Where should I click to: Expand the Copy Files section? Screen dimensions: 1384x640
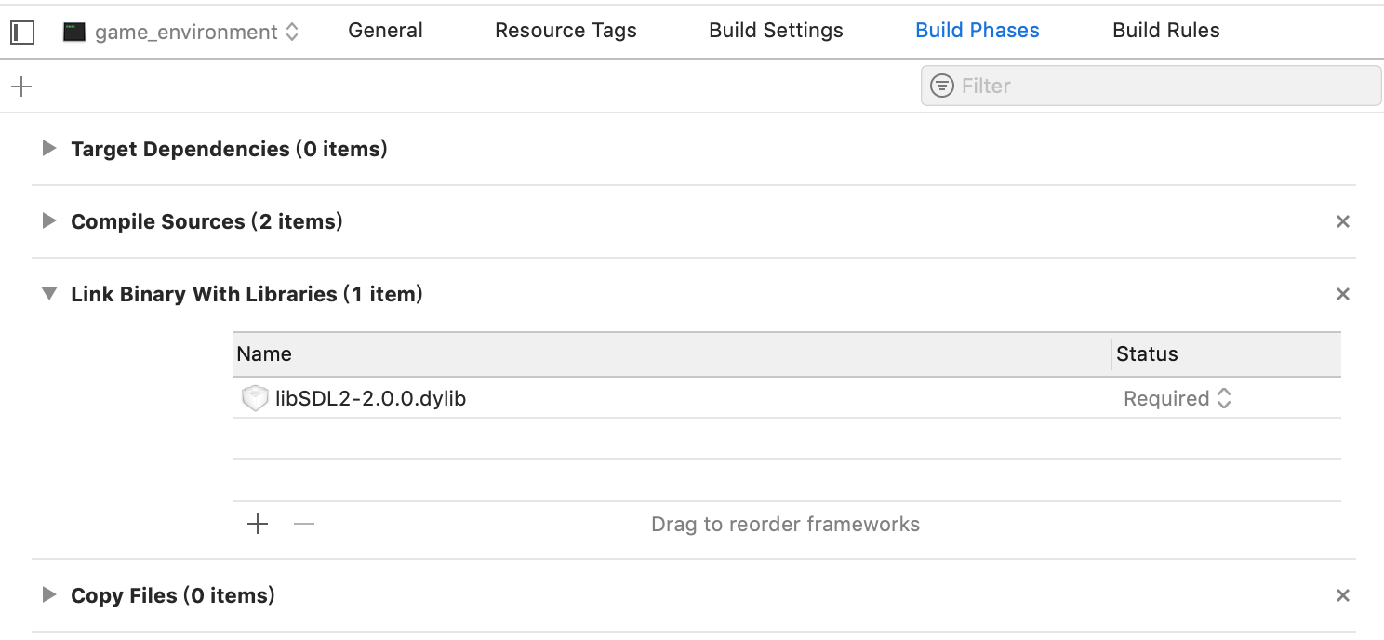click(49, 595)
